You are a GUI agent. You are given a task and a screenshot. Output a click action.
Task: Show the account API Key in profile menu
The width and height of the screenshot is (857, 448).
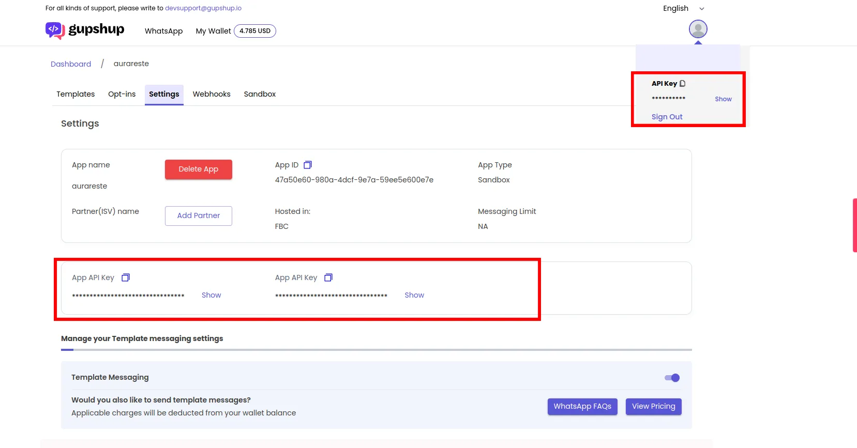[x=723, y=99]
